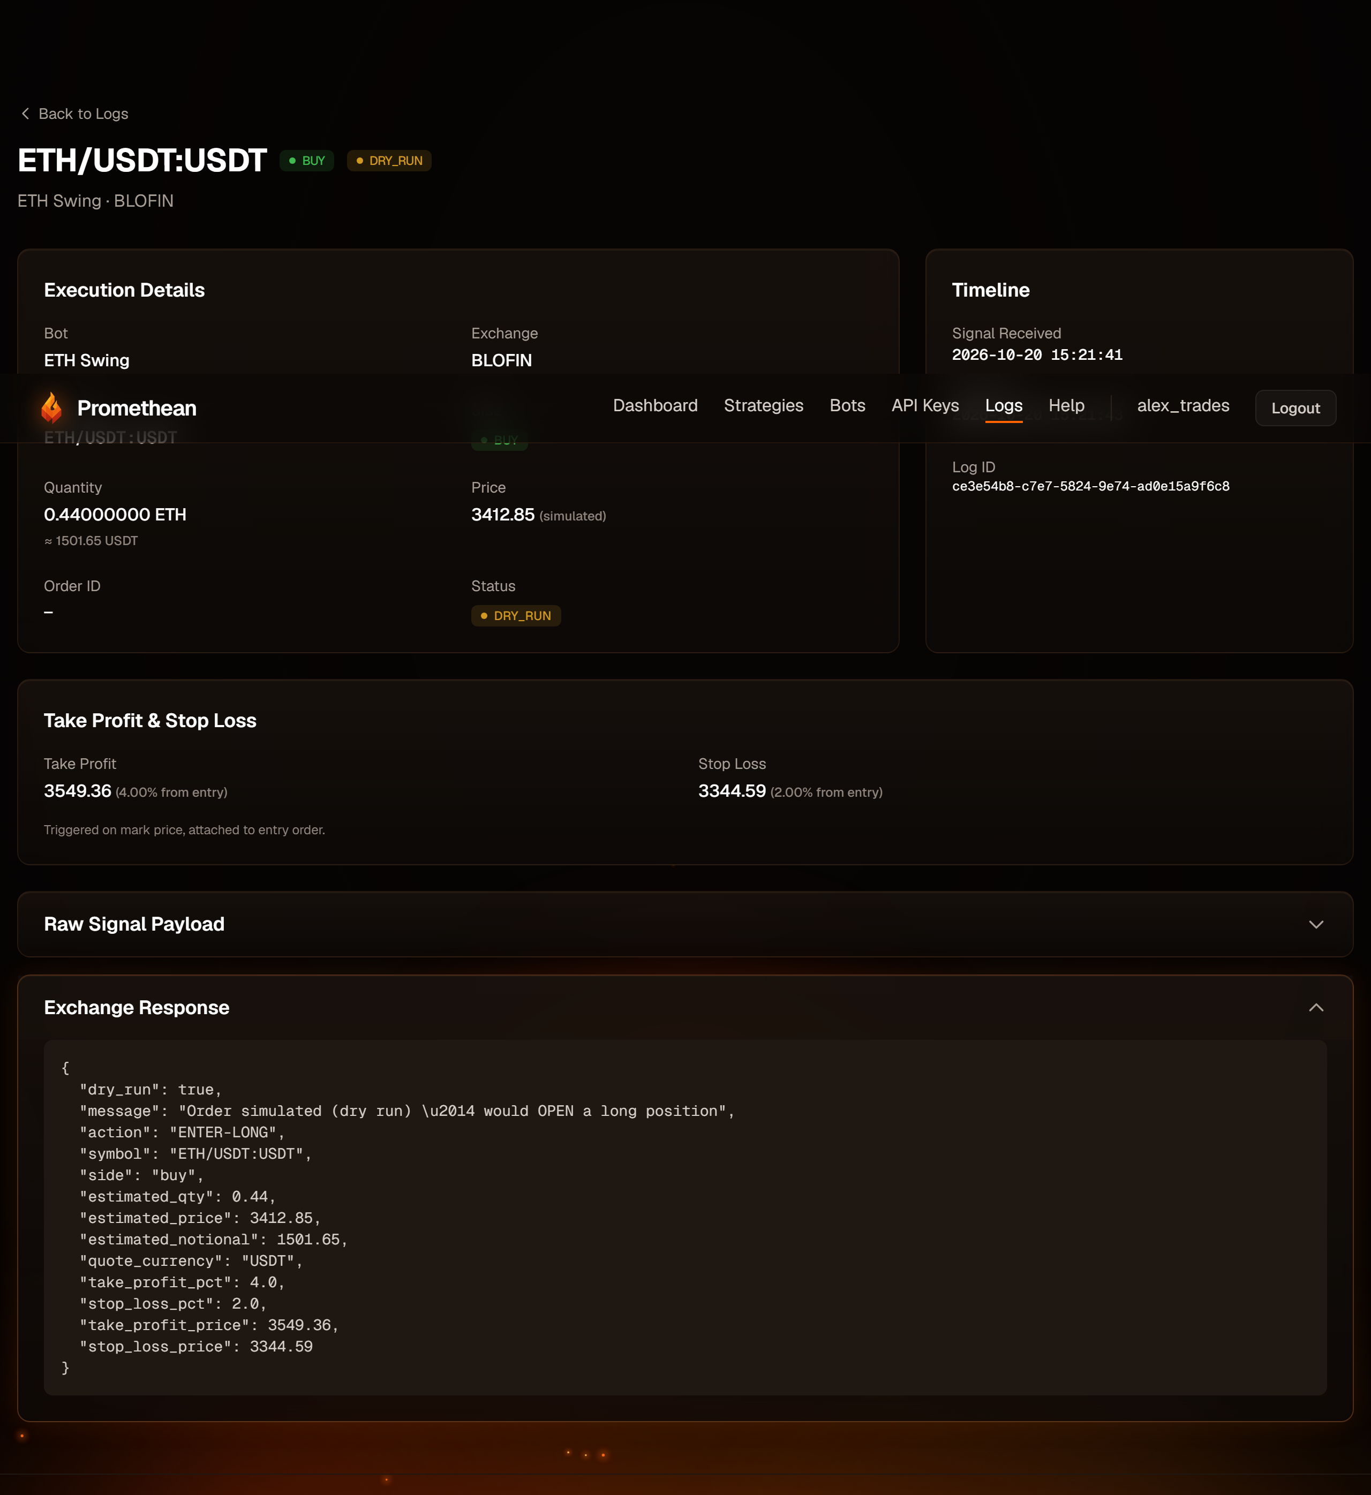
Task: Click the Triggered on mark price note
Action: pyautogui.click(x=185, y=830)
